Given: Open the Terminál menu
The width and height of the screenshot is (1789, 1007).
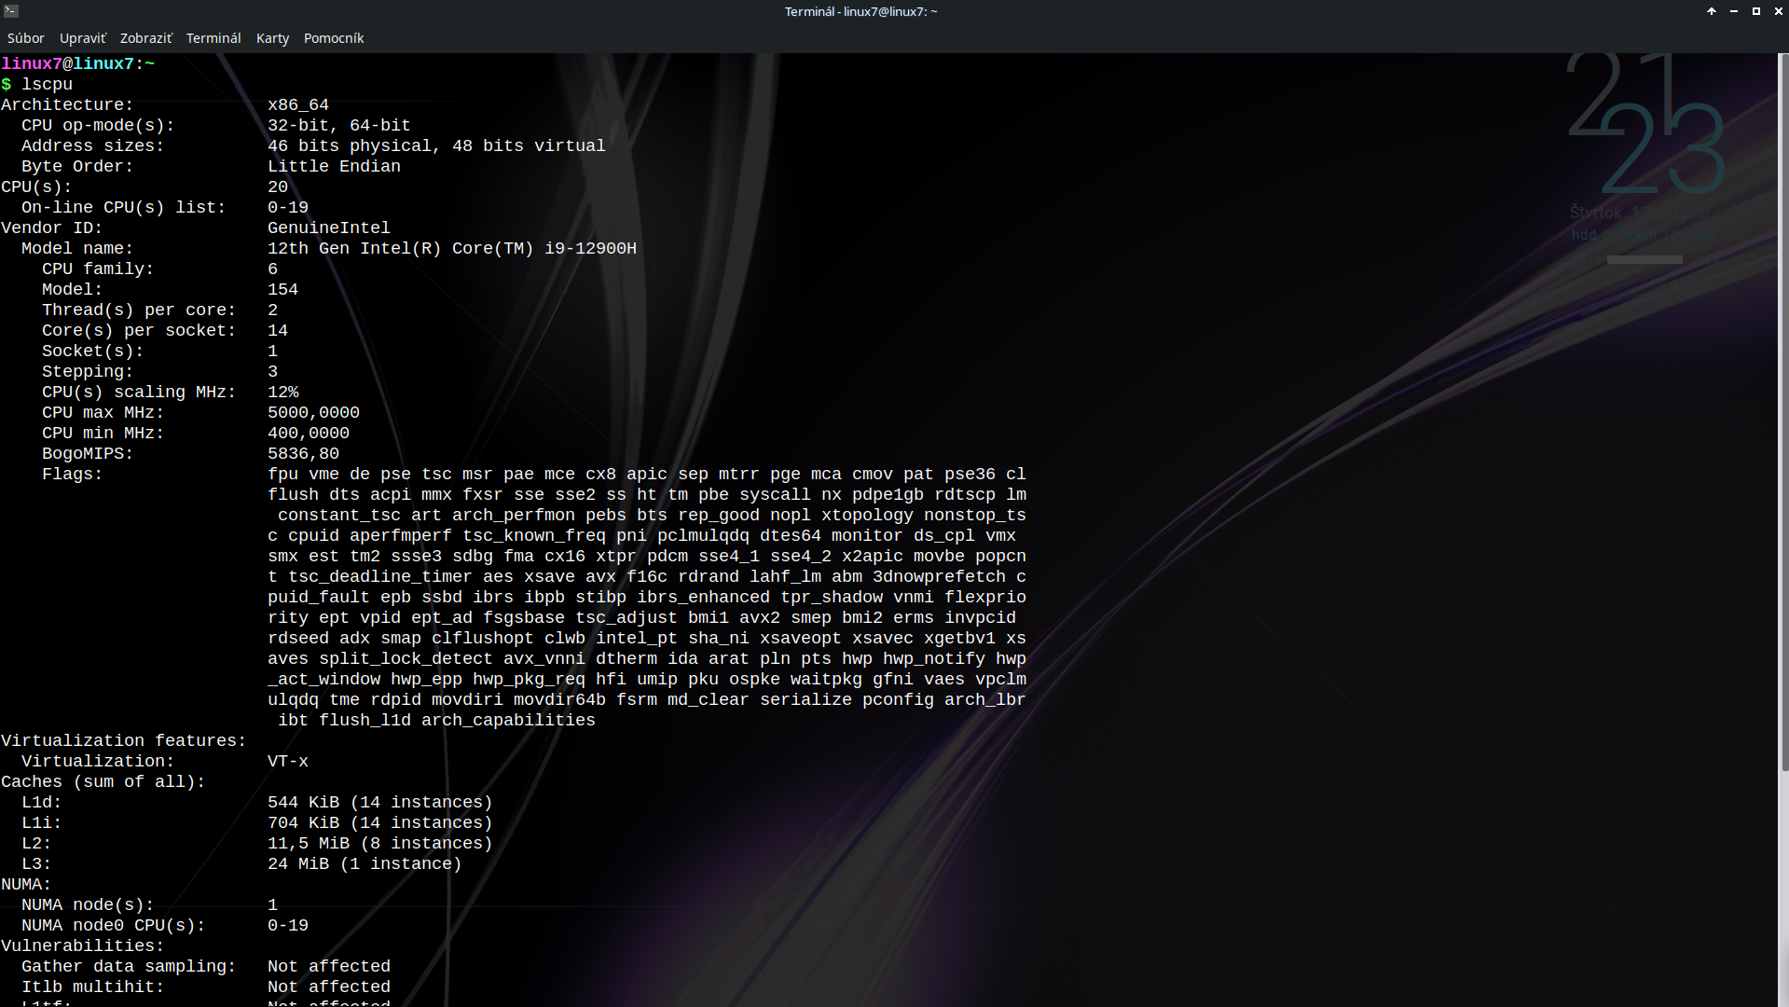Looking at the screenshot, I should [x=213, y=38].
